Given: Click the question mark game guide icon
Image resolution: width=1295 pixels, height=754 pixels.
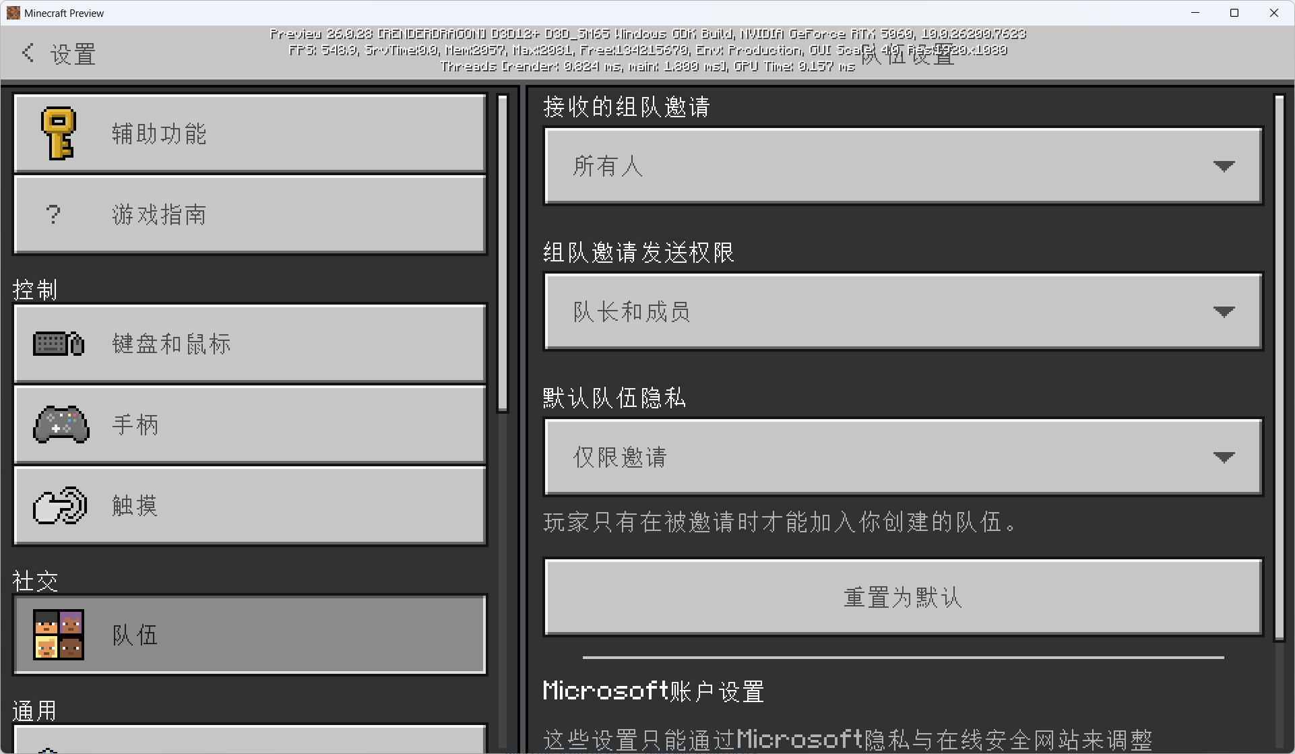Looking at the screenshot, I should [x=53, y=215].
